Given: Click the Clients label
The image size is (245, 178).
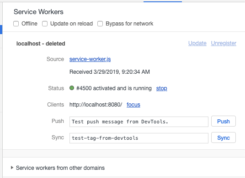Looking at the screenshot, I should pos(56,105).
